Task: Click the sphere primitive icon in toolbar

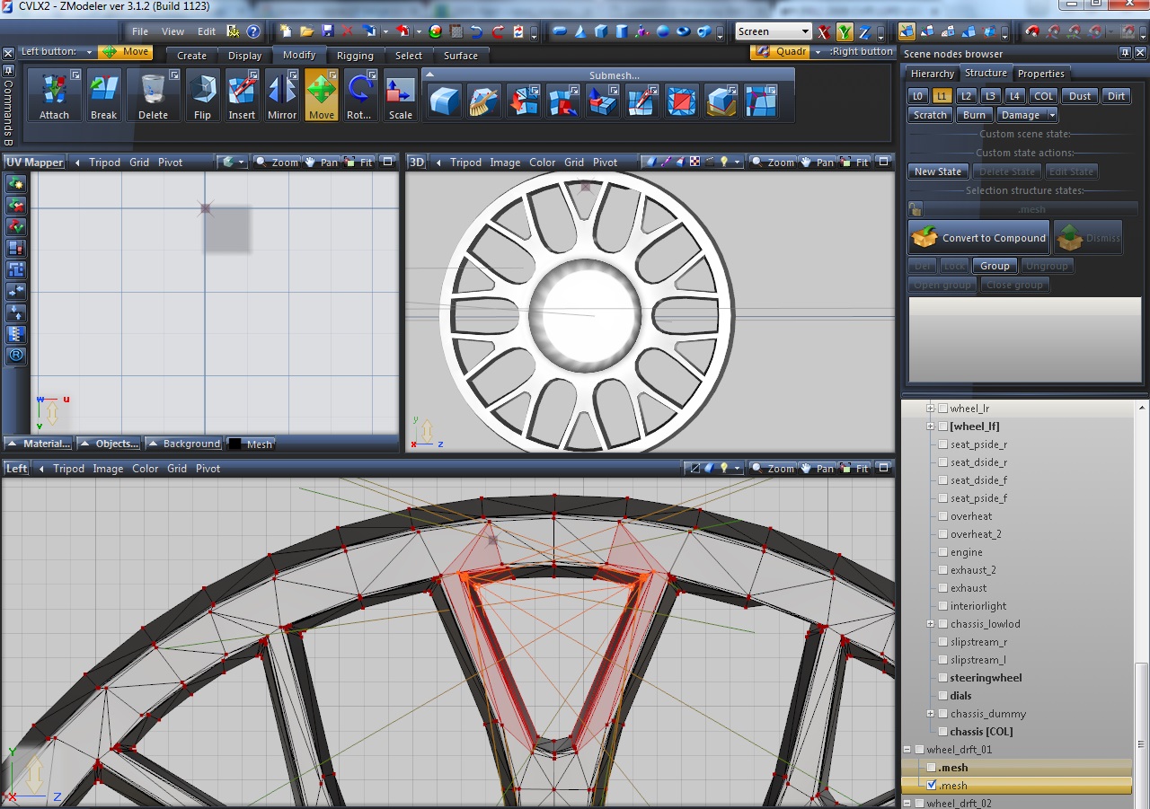Action: (663, 31)
